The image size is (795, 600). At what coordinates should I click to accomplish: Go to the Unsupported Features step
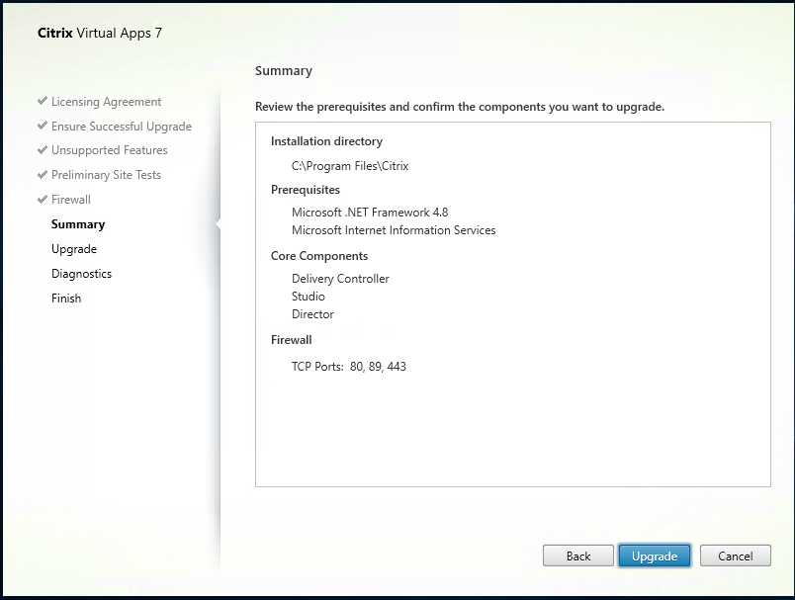click(x=109, y=150)
